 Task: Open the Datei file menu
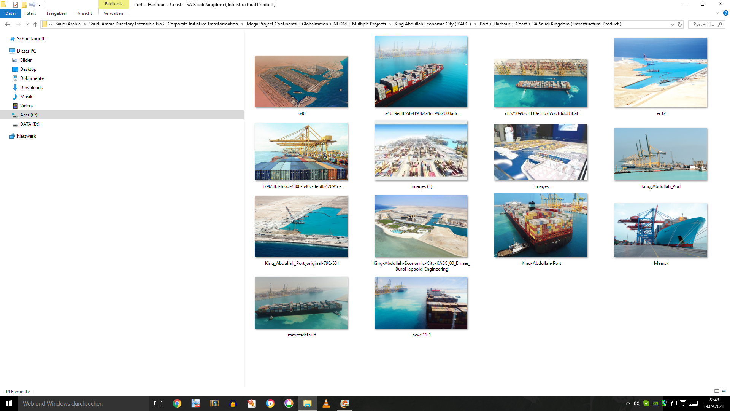click(x=11, y=13)
